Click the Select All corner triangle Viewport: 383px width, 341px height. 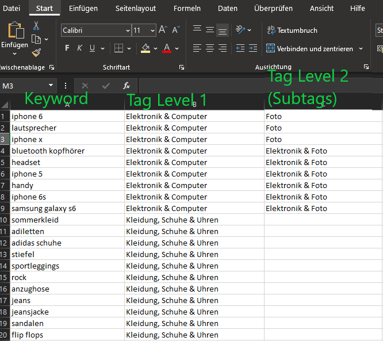(5, 105)
